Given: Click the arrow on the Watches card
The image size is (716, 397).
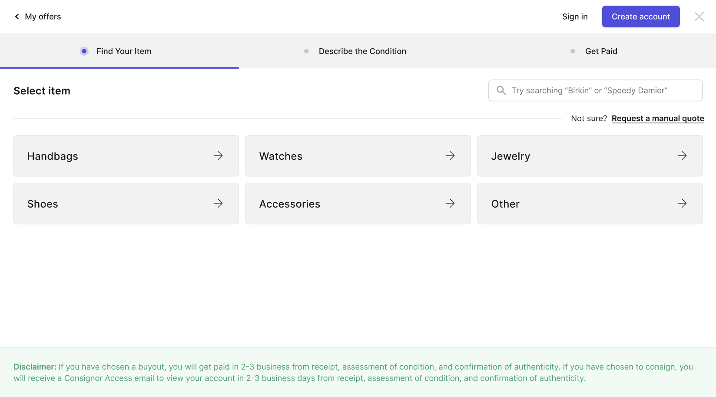Looking at the screenshot, I should coord(450,155).
